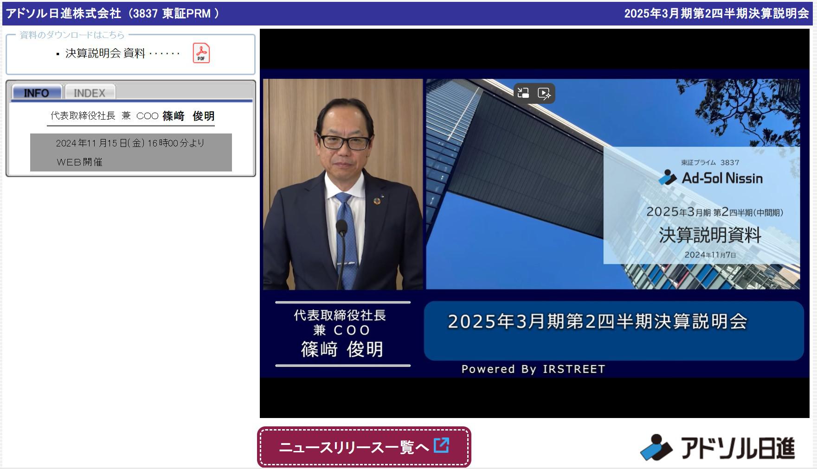Click the 2025年3月期第2四半期決算説明会 header text
This screenshot has height=469, width=817.
coord(716,13)
